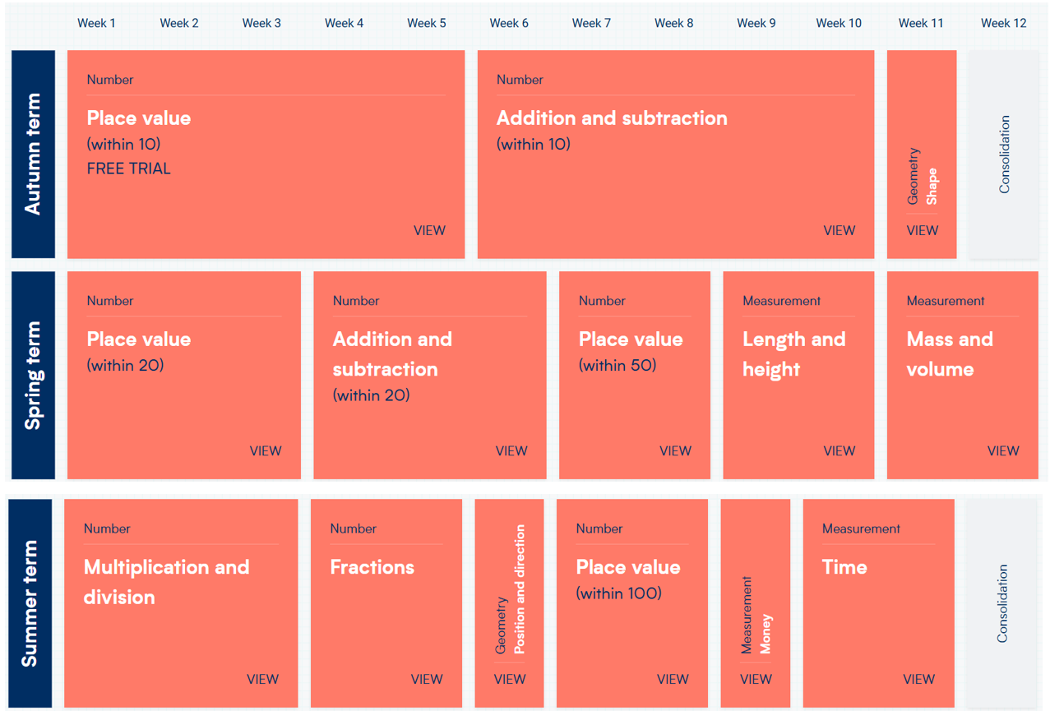Click the Autumn term row label

point(33,155)
